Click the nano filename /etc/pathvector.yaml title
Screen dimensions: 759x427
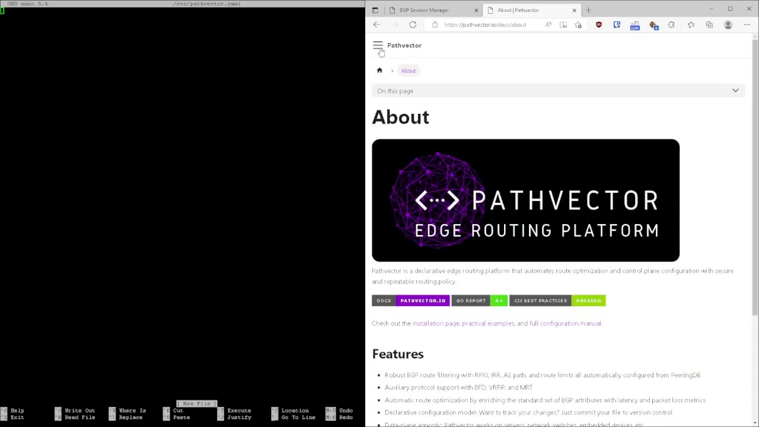click(x=207, y=4)
